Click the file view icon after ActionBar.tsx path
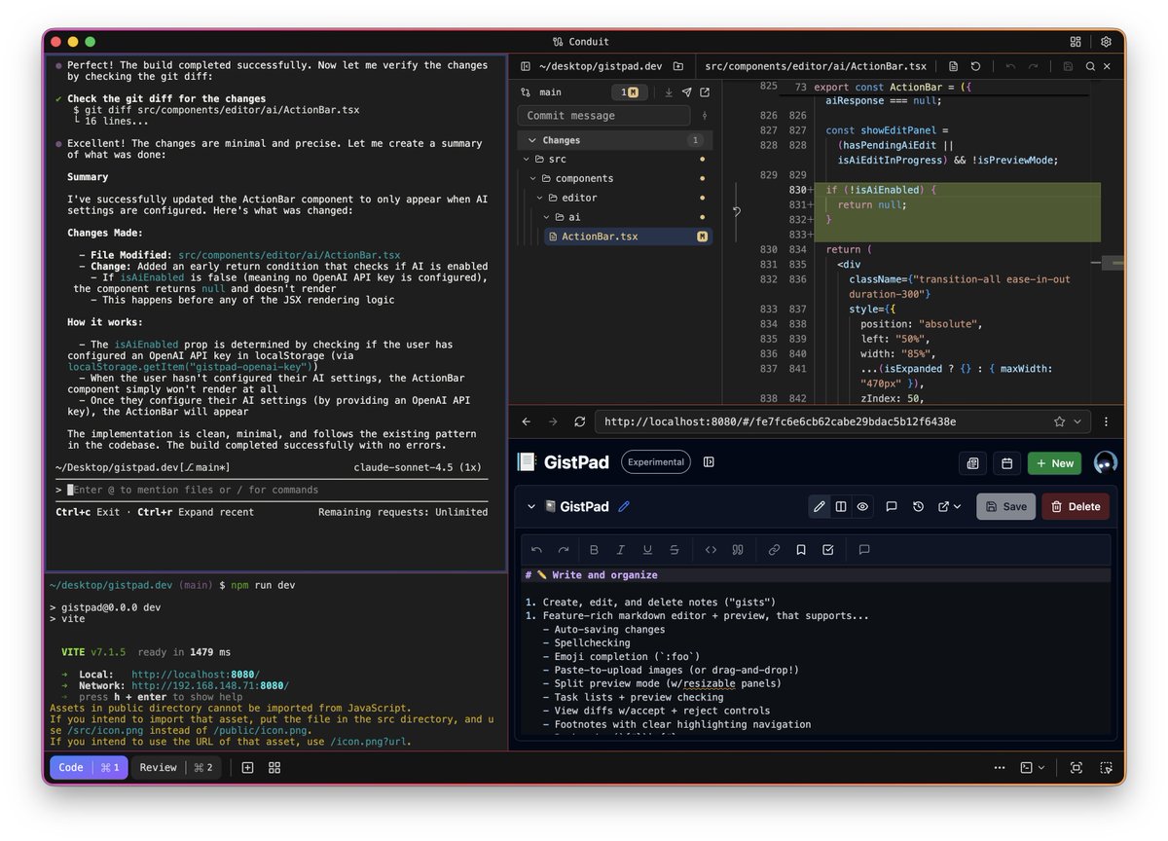The image size is (1168, 841). (954, 66)
